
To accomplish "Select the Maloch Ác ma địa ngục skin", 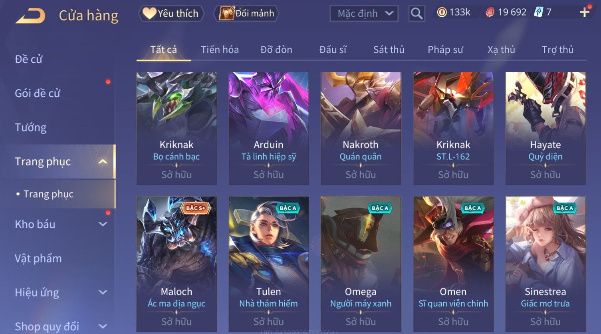I will point(177,264).
